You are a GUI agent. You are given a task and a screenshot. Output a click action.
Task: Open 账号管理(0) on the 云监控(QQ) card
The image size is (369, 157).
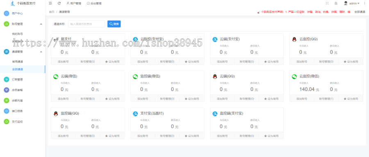[326, 62]
